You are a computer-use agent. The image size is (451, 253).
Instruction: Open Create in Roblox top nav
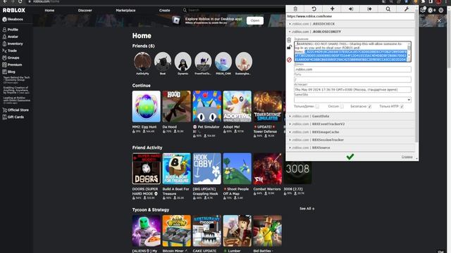(164, 11)
